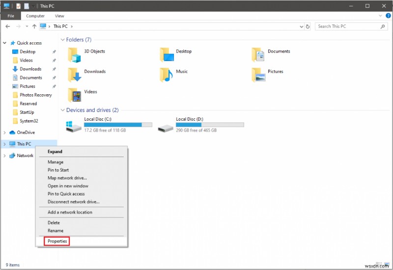This screenshot has width=393, height=270.
Task: Open the File tab
Action: pyautogui.click(x=11, y=16)
